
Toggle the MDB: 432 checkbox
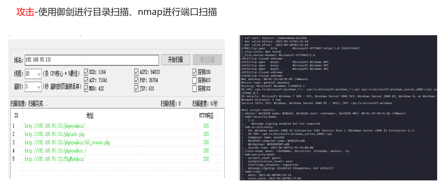(86, 89)
